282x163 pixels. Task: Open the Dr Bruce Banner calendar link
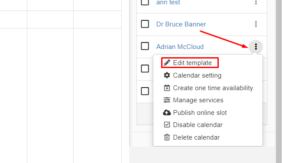point(181,24)
